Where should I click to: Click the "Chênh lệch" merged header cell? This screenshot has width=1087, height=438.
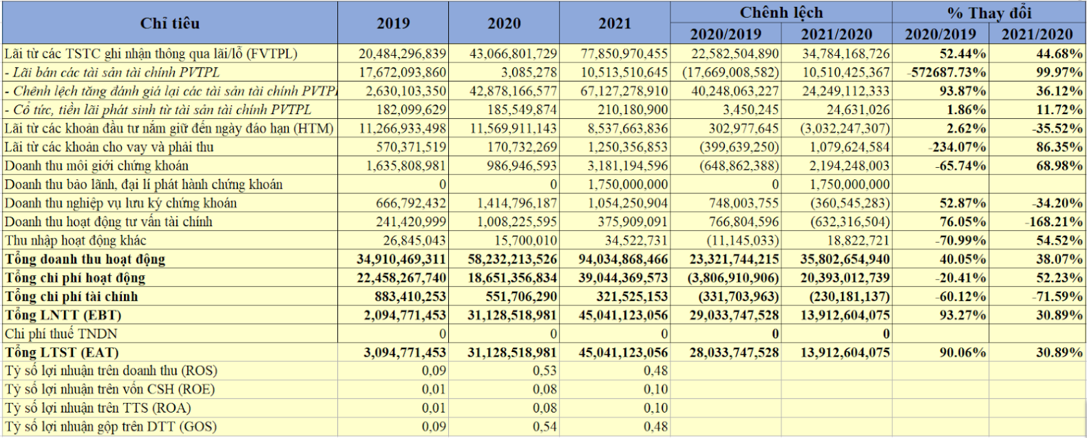[x=781, y=12]
